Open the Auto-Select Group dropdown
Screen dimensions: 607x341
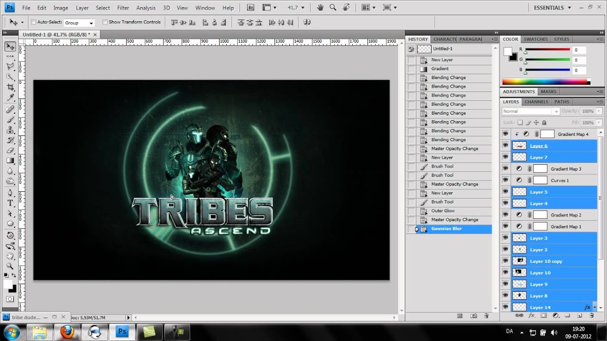(79, 23)
